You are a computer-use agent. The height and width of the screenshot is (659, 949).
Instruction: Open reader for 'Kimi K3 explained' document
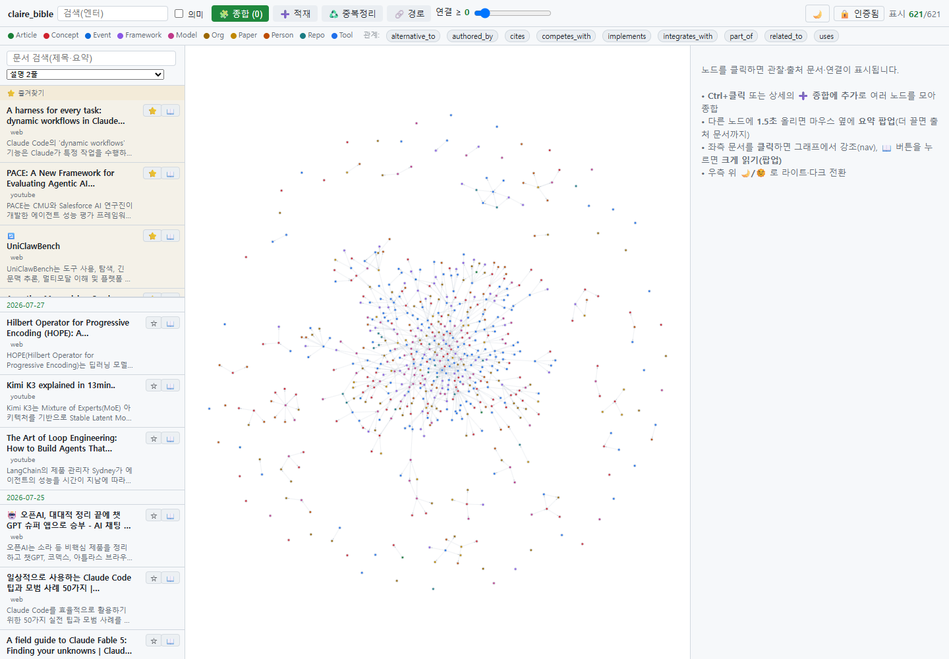(x=170, y=386)
